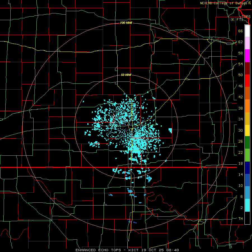Click the legend value '66'
This screenshot has height=252, width=252.
(241, 31)
